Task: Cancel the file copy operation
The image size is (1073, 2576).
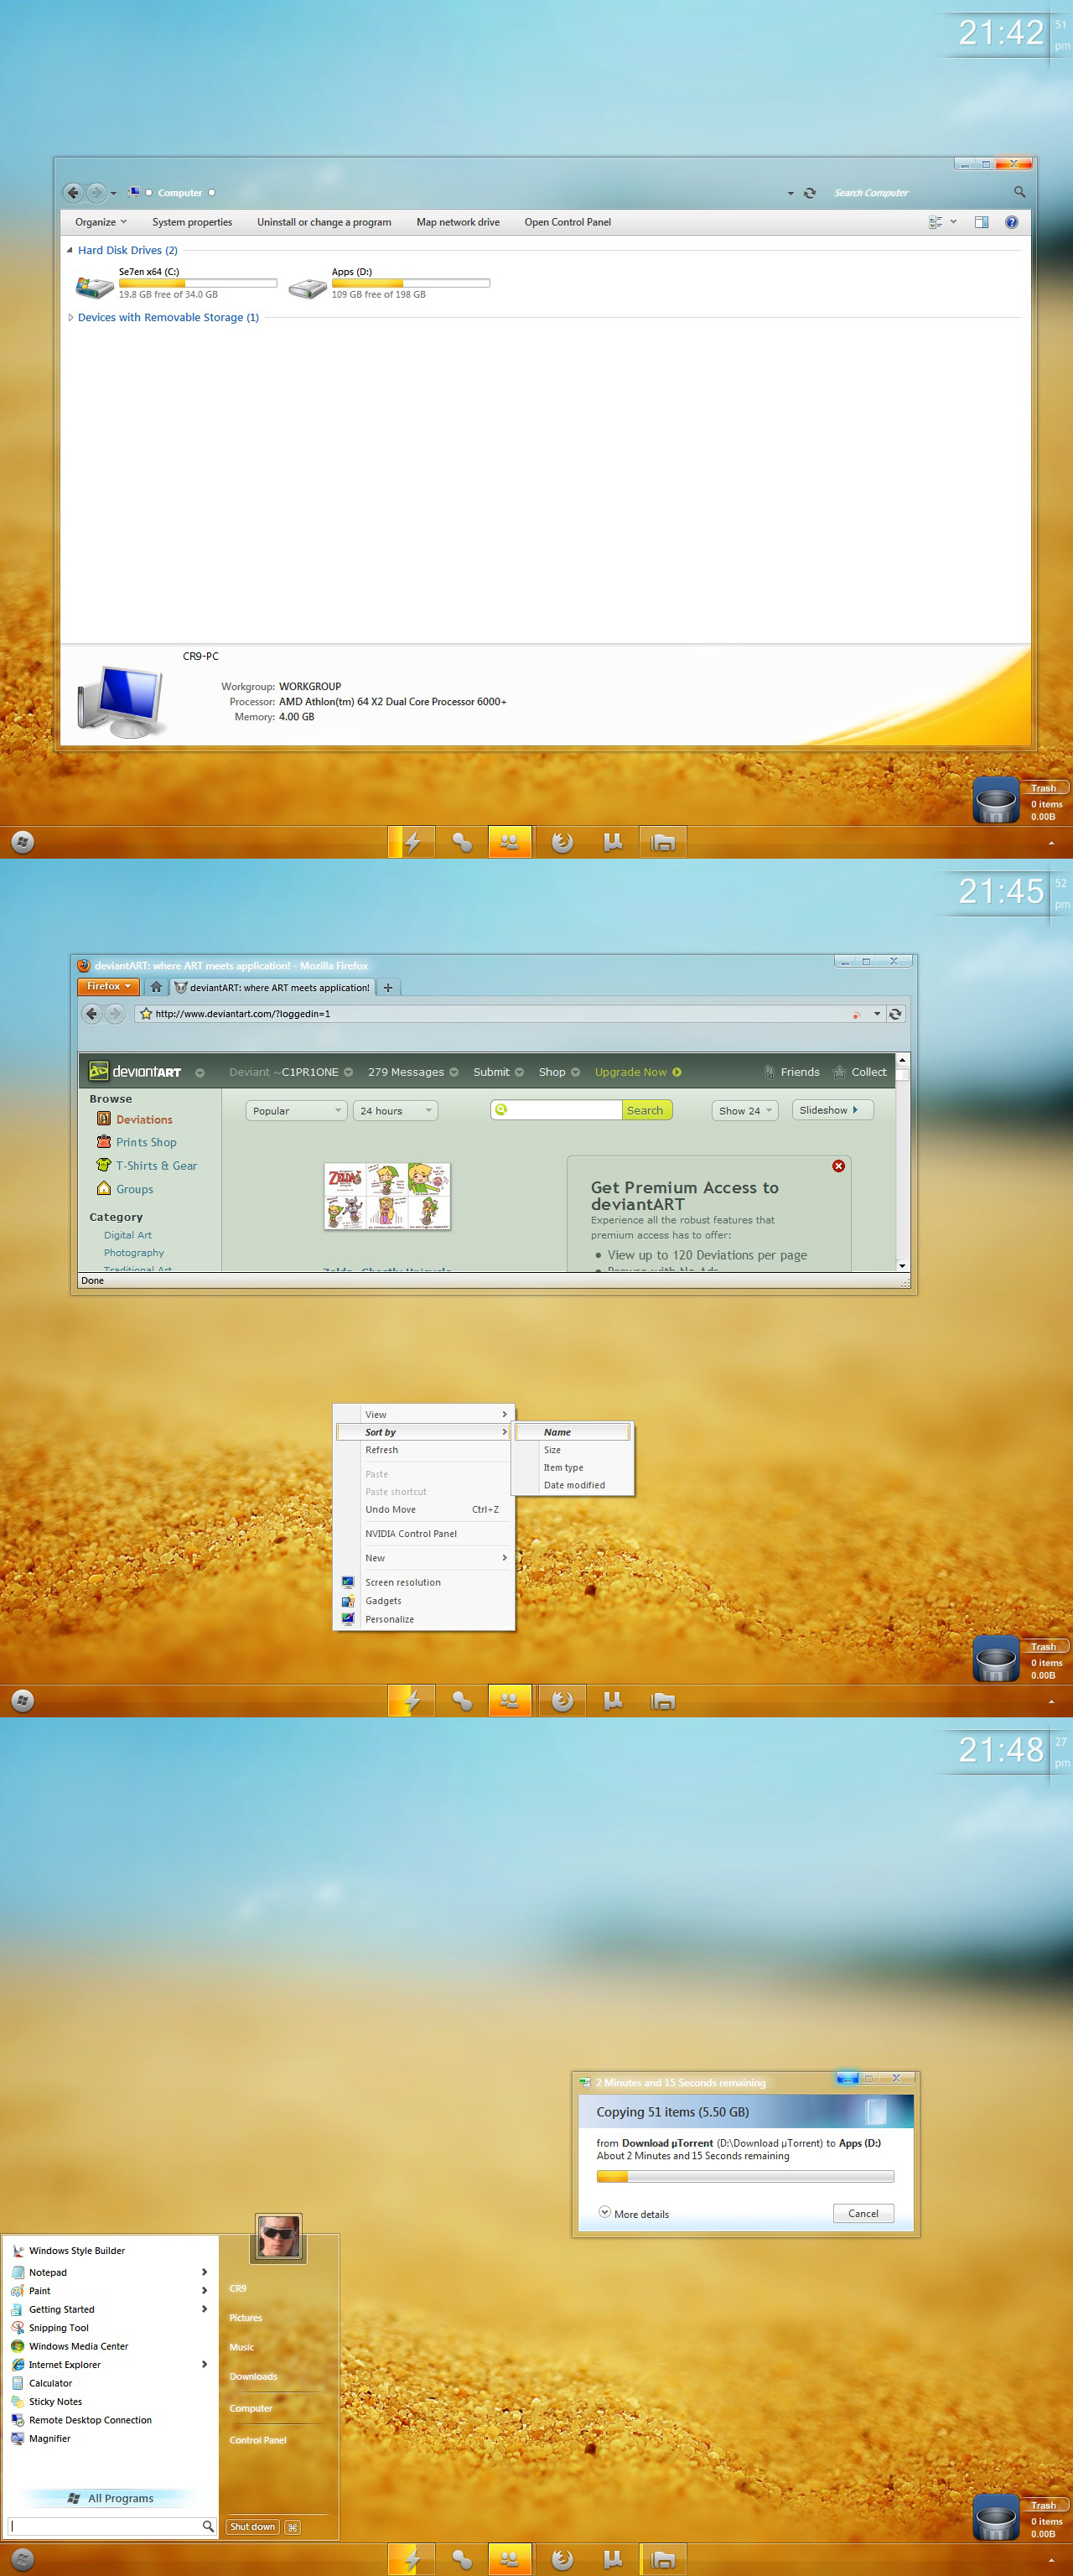Action: (863, 2213)
